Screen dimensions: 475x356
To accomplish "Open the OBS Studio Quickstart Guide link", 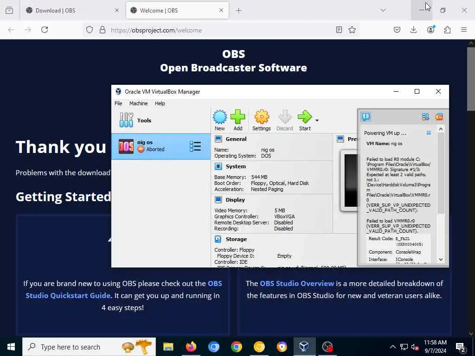I will [x=124, y=289].
